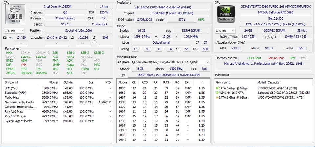Click the NVMe 4x drive status icon
This screenshot has width=315, height=147.
pyautogui.click(x=217, y=93)
